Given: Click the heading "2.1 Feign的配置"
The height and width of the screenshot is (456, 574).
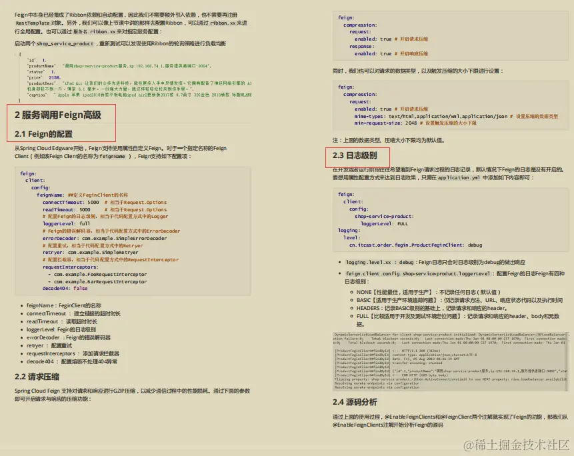Looking at the screenshot, I should (x=43, y=134).
